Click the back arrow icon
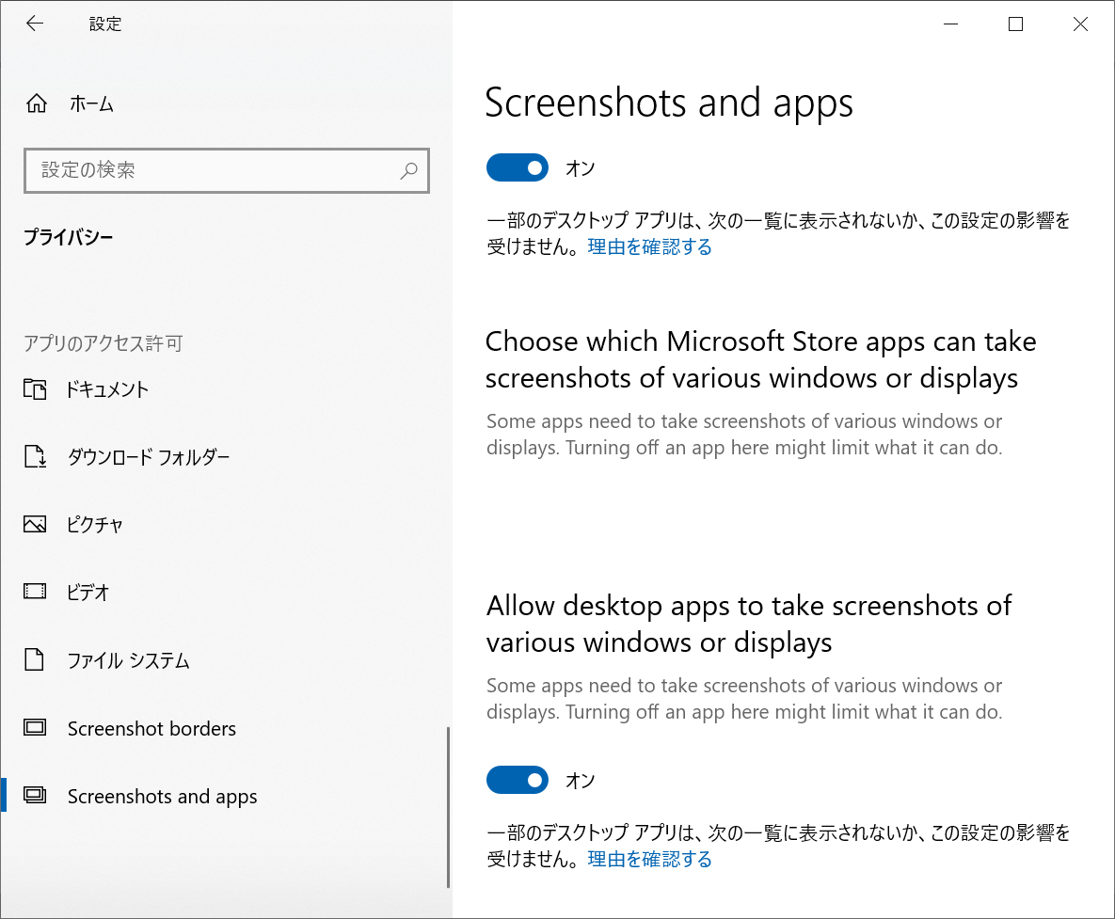1115x919 pixels. pos(35,24)
